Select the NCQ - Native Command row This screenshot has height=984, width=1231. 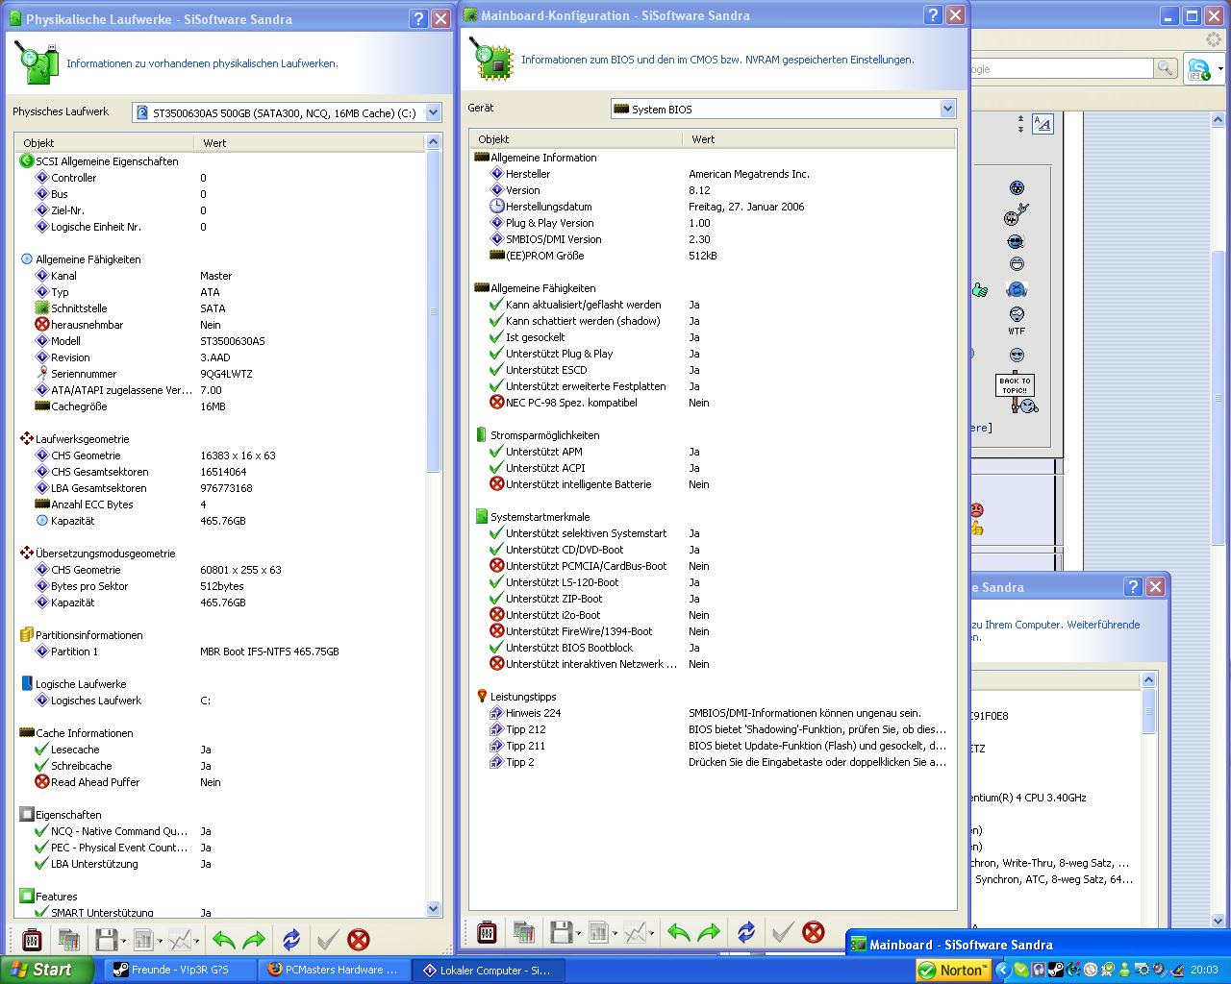coord(219,831)
